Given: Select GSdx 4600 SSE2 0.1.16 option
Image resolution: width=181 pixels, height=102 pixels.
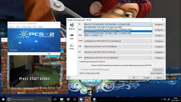Looking at the screenshot, I should click(118, 27).
